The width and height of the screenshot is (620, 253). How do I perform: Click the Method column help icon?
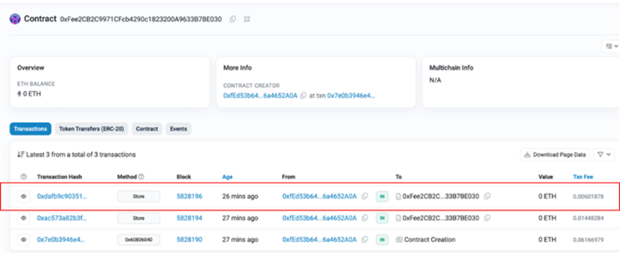click(141, 177)
